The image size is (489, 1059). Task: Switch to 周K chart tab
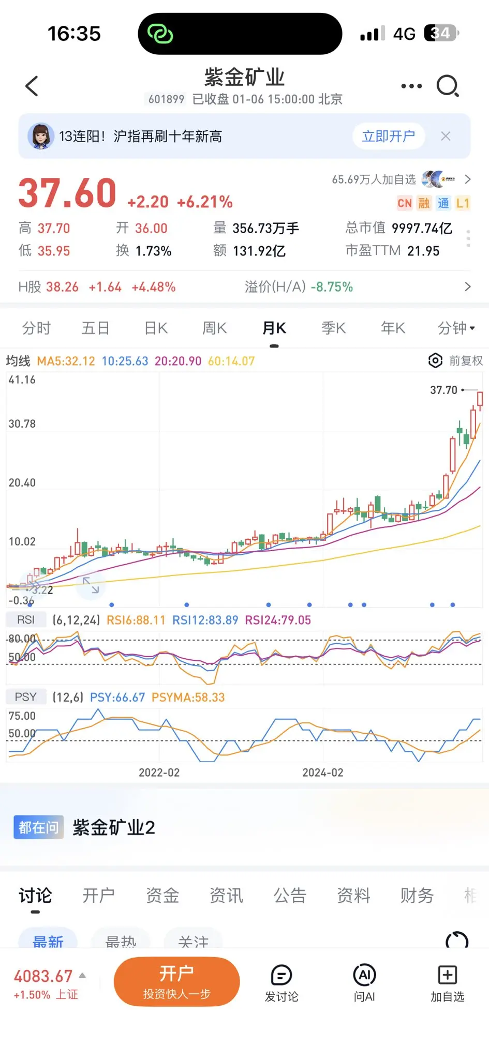coord(215,328)
